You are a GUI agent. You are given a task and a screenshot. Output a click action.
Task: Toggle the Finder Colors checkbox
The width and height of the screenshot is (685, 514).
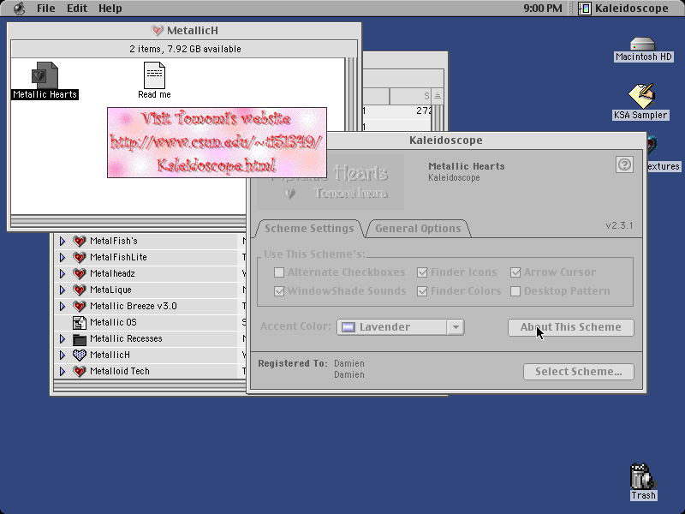pos(422,291)
